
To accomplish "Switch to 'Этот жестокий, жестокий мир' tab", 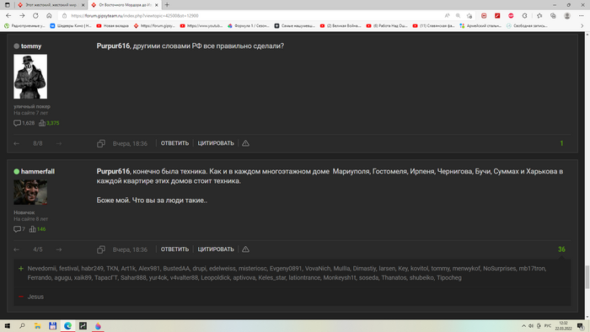I will pos(51,5).
